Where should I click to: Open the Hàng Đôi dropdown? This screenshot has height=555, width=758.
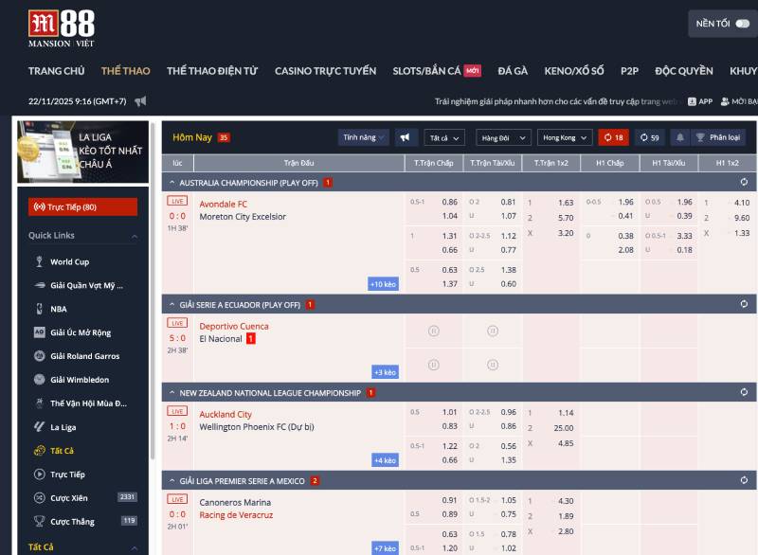click(x=503, y=137)
